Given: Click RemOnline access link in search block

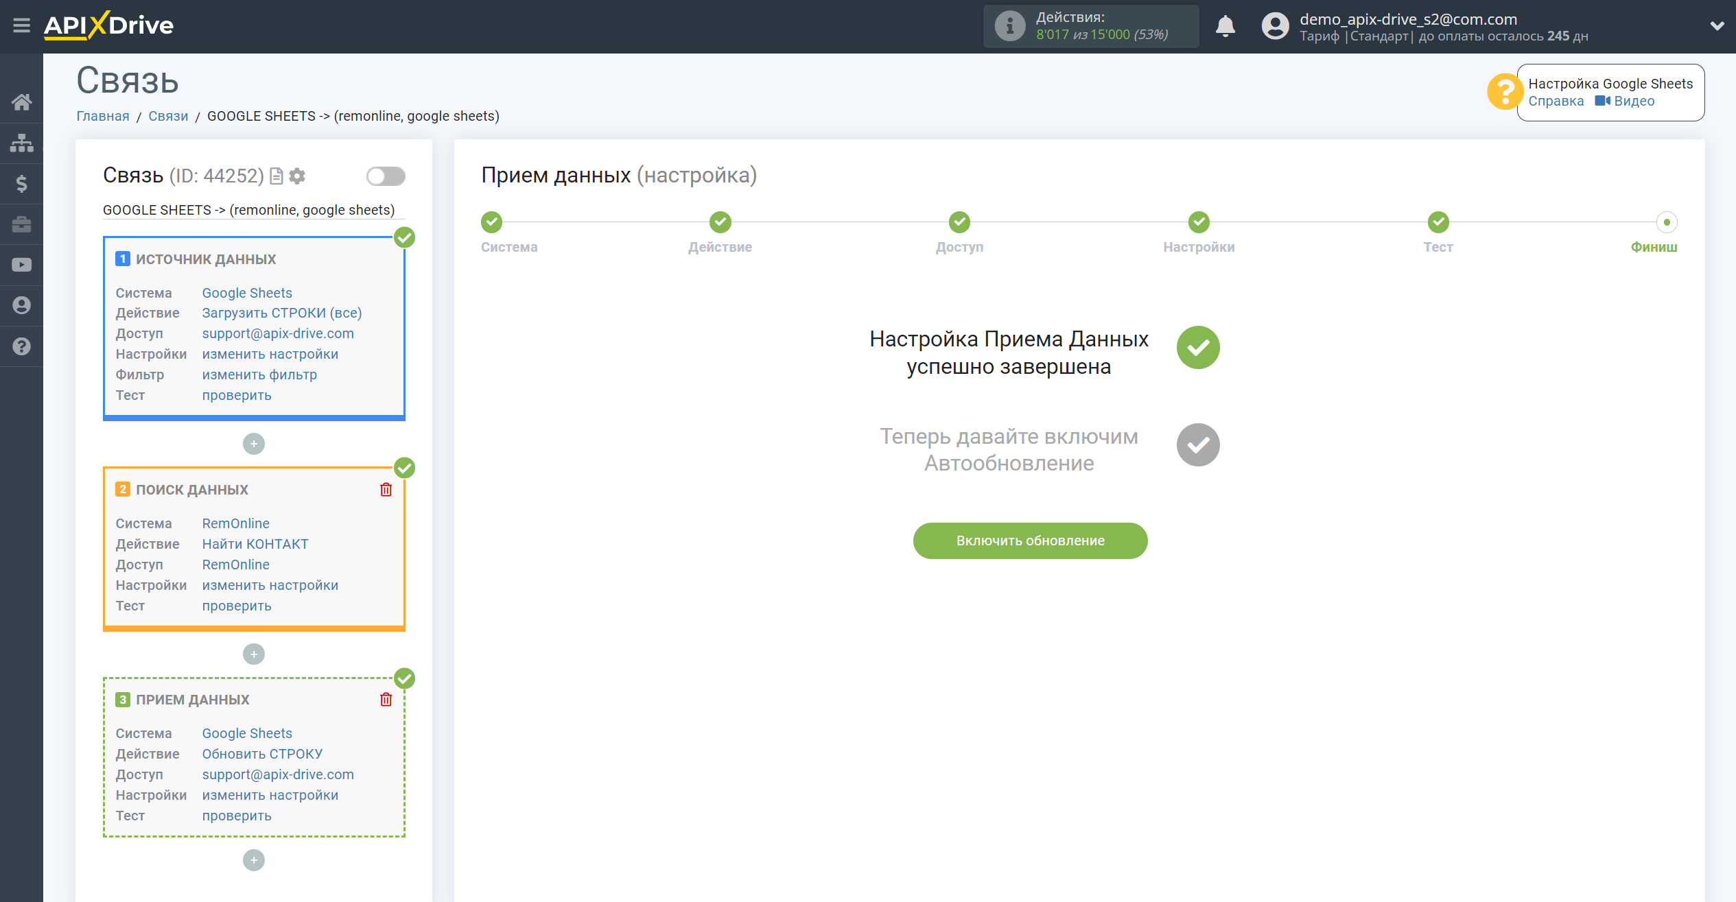Looking at the screenshot, I should (x=236, y=565).
